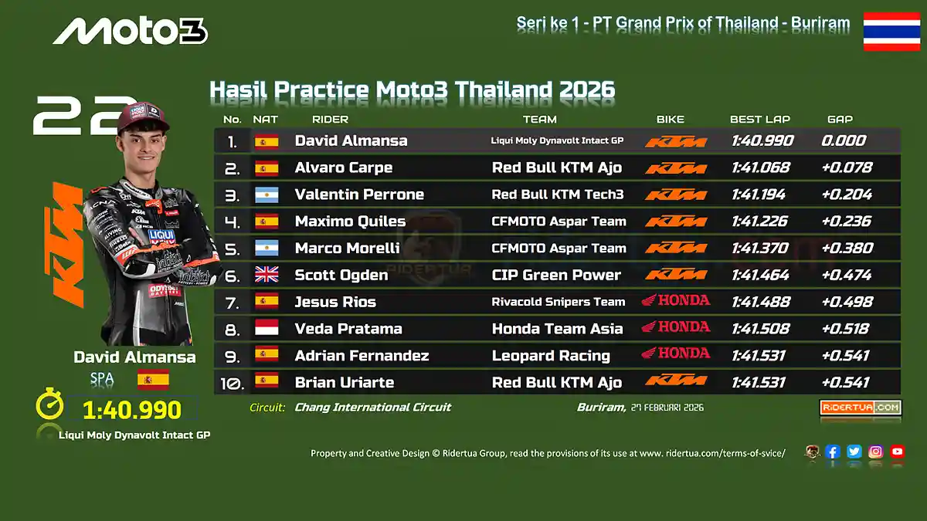Click the Ridertua skull mascot icon
The image size is (927, 521).
(x=811, y=452)
